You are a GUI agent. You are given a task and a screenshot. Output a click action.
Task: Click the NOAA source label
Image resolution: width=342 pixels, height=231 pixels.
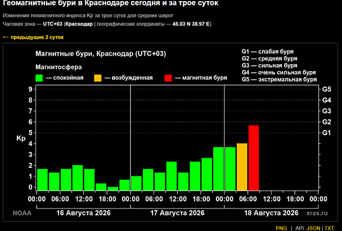pyautogui.click(x=22, y=213)
